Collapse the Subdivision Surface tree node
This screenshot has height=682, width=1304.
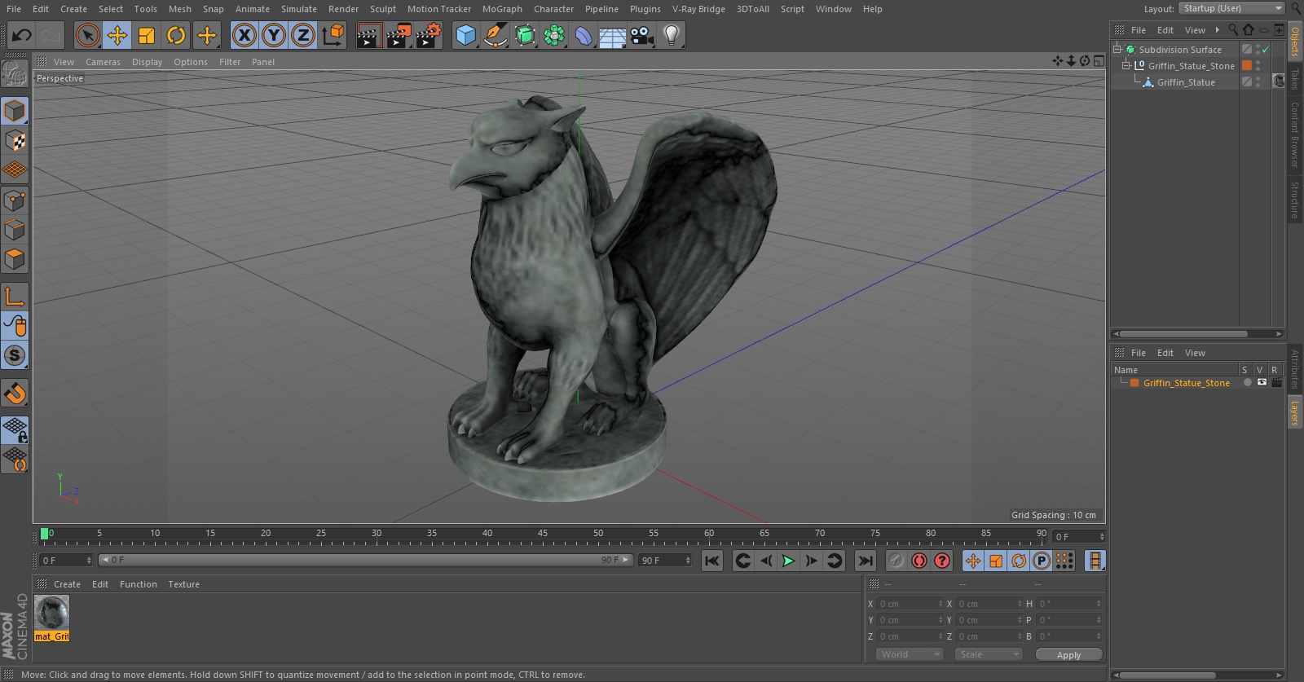1117,49
